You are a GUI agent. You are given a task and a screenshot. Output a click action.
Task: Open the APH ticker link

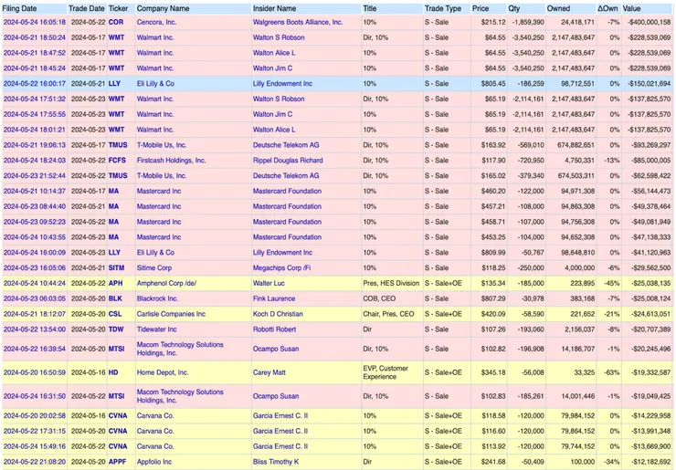[x=115, y=283]
